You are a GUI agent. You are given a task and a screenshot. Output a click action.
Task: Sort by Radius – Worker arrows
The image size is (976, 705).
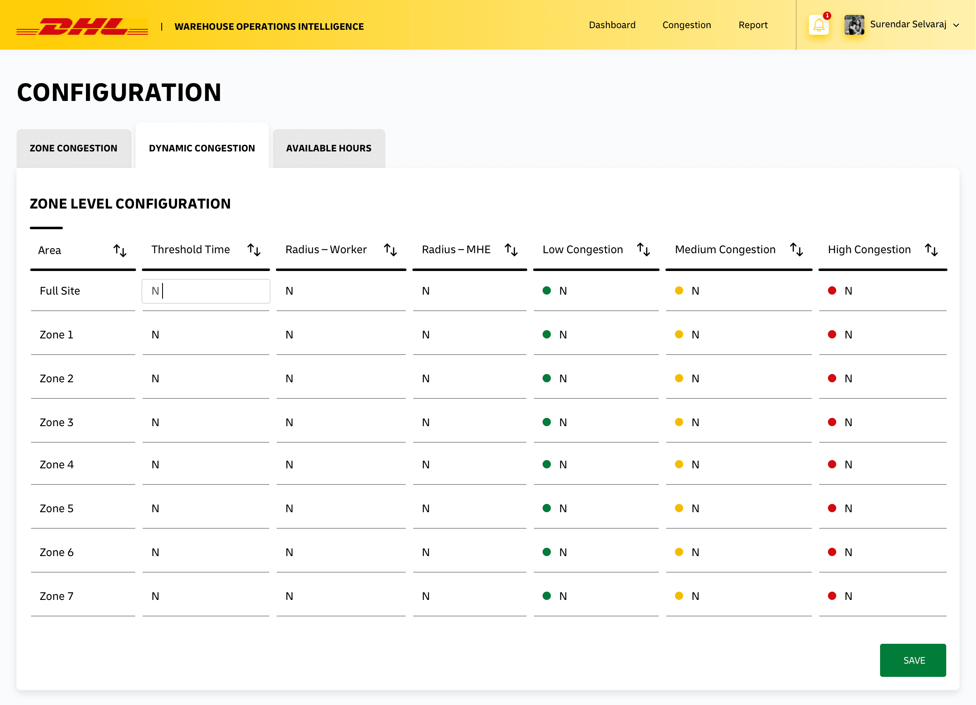point(390,249)
